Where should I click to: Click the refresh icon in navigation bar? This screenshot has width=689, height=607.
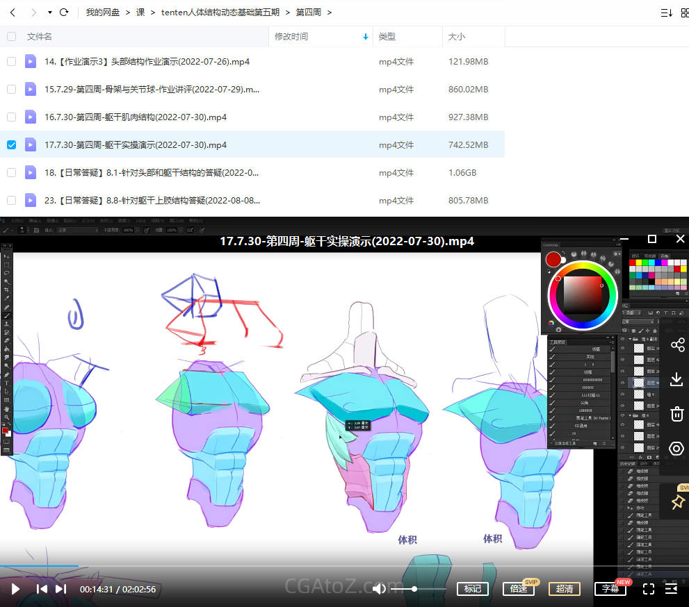click(x=64, y=13)
